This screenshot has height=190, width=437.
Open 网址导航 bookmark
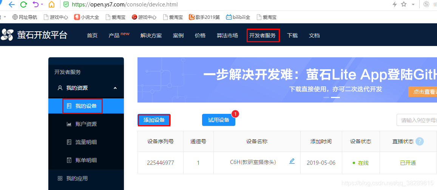pyautogui.click(x=25, y=17)
